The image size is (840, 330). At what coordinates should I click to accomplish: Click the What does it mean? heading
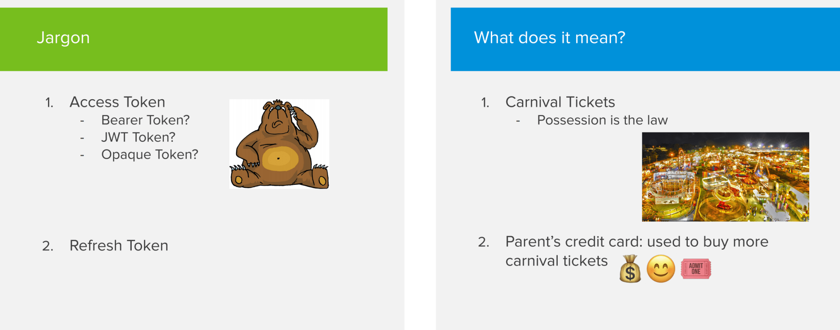(549, 38)
